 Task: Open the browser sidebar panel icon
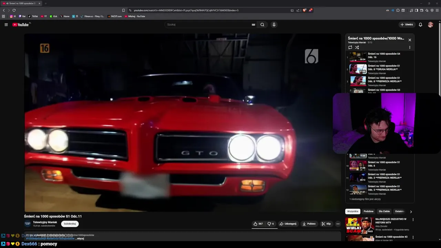pyautogui.click(x=416, y=10)
